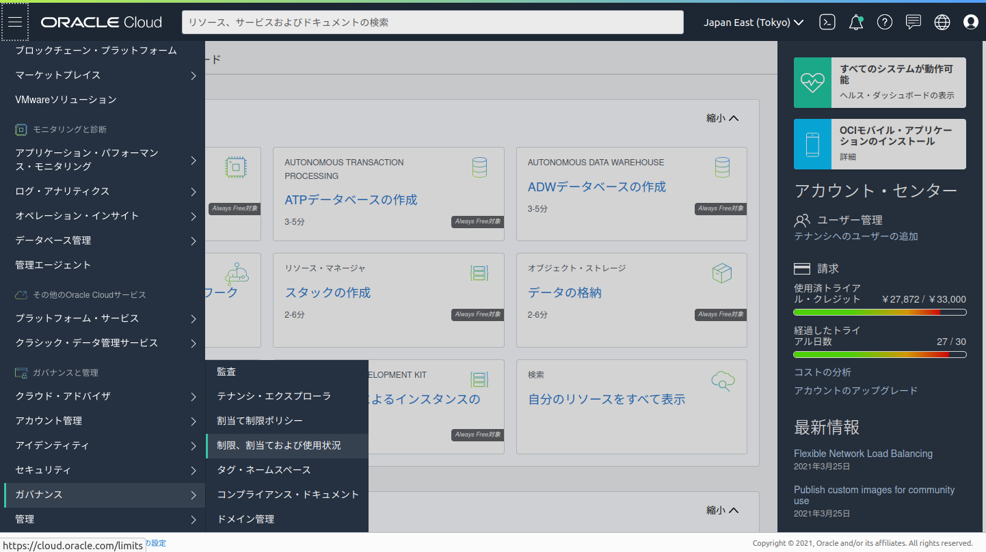Click the cloud search icon
This screenshot has width=986, height=552.
(723, 381)
